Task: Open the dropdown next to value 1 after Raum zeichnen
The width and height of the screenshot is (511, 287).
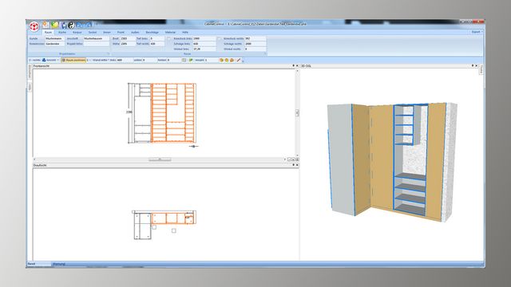Action: tap(91, 61)
